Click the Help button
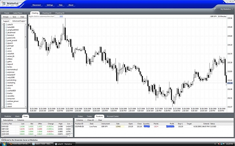 [x=61, y=5]
